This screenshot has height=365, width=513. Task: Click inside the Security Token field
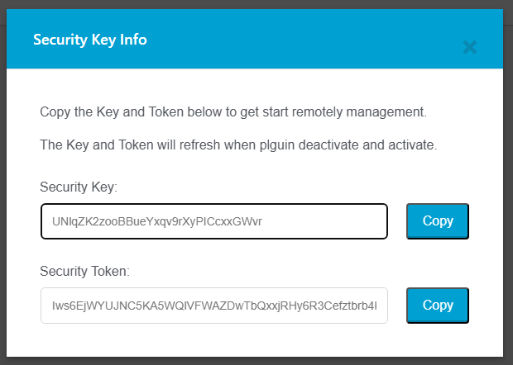[x=213, y=306]
